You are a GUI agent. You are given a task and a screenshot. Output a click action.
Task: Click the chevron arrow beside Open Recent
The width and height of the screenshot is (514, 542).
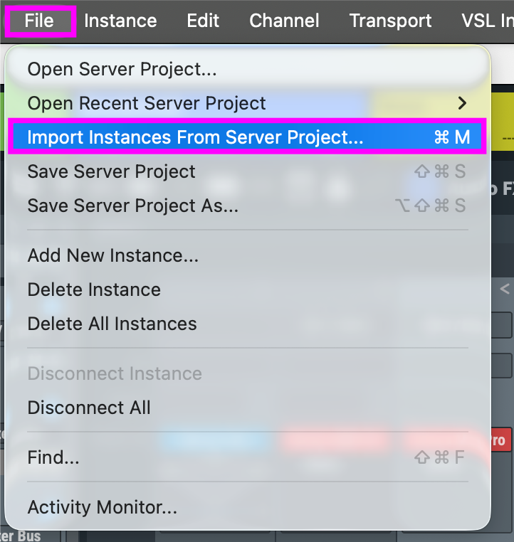[x=463, y=103]
